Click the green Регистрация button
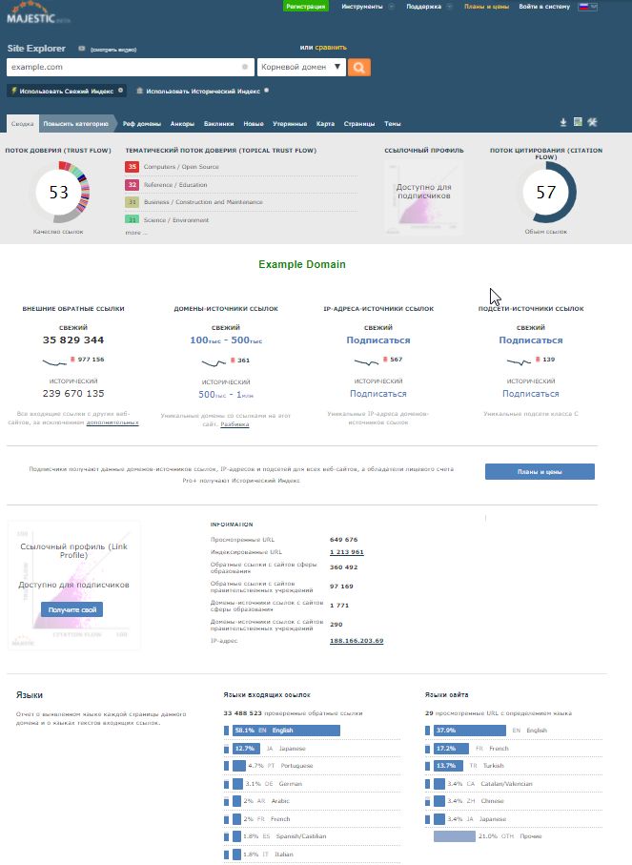Image resolution: width=632 pixels, height=865 pixels. (x=305, y=6)
